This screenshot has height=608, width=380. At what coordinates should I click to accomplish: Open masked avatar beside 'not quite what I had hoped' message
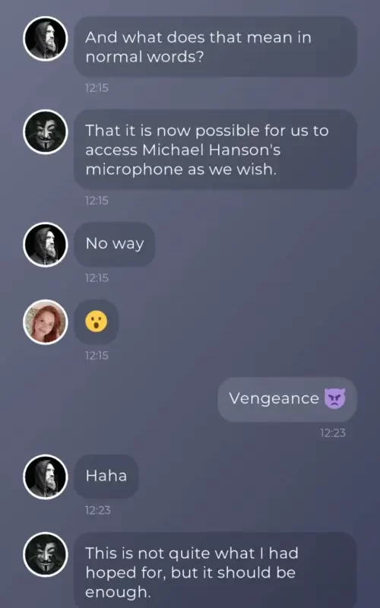pos(46,554)
